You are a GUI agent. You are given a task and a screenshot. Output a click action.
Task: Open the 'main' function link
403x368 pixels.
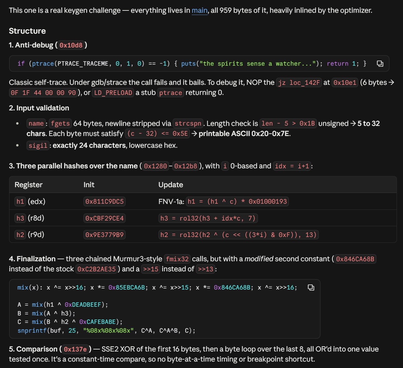(199, 10)
